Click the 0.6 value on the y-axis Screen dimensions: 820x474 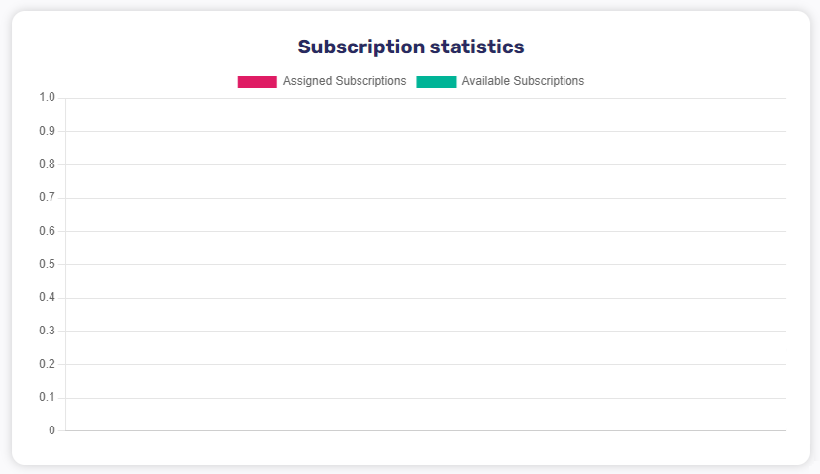tap(47, 231)
